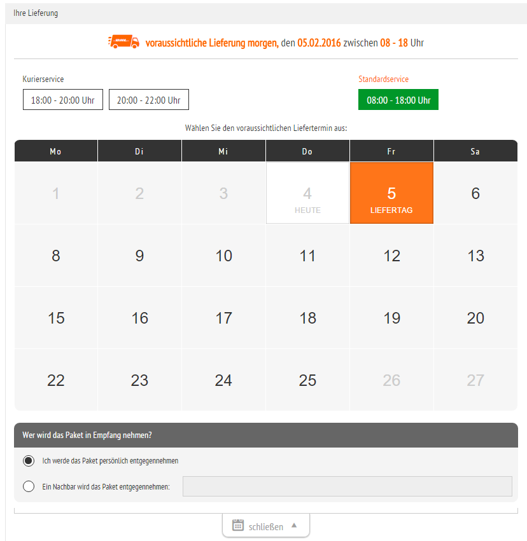Pick day 18 as delivery date
Viewport: 527px width, 541px height.
pyautogui.click(x=307, y=318)
